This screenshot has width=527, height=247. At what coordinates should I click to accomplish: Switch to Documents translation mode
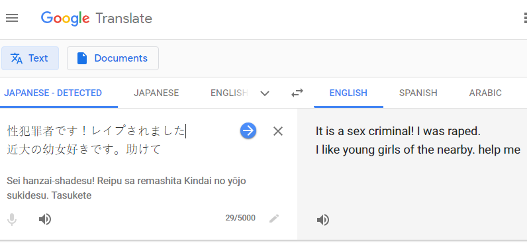[x=113, y=58]
